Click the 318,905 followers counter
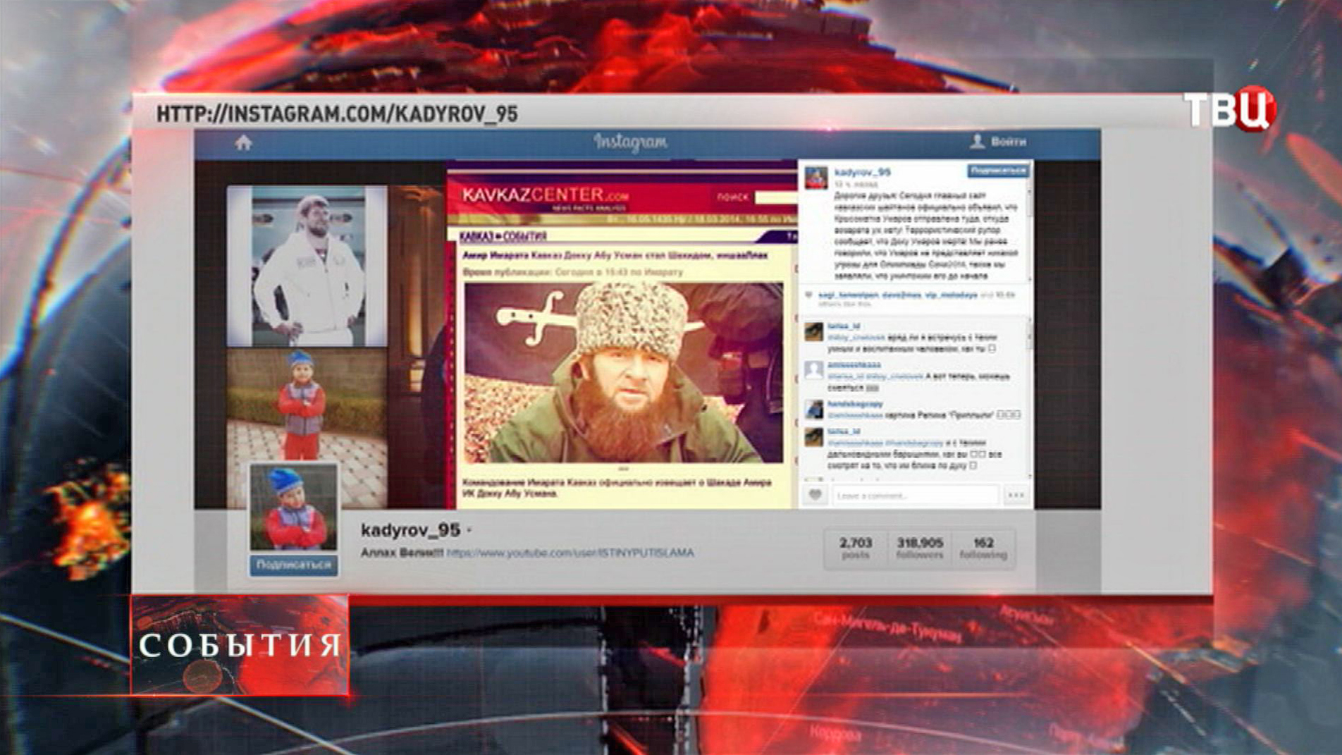 click(920, 548)
